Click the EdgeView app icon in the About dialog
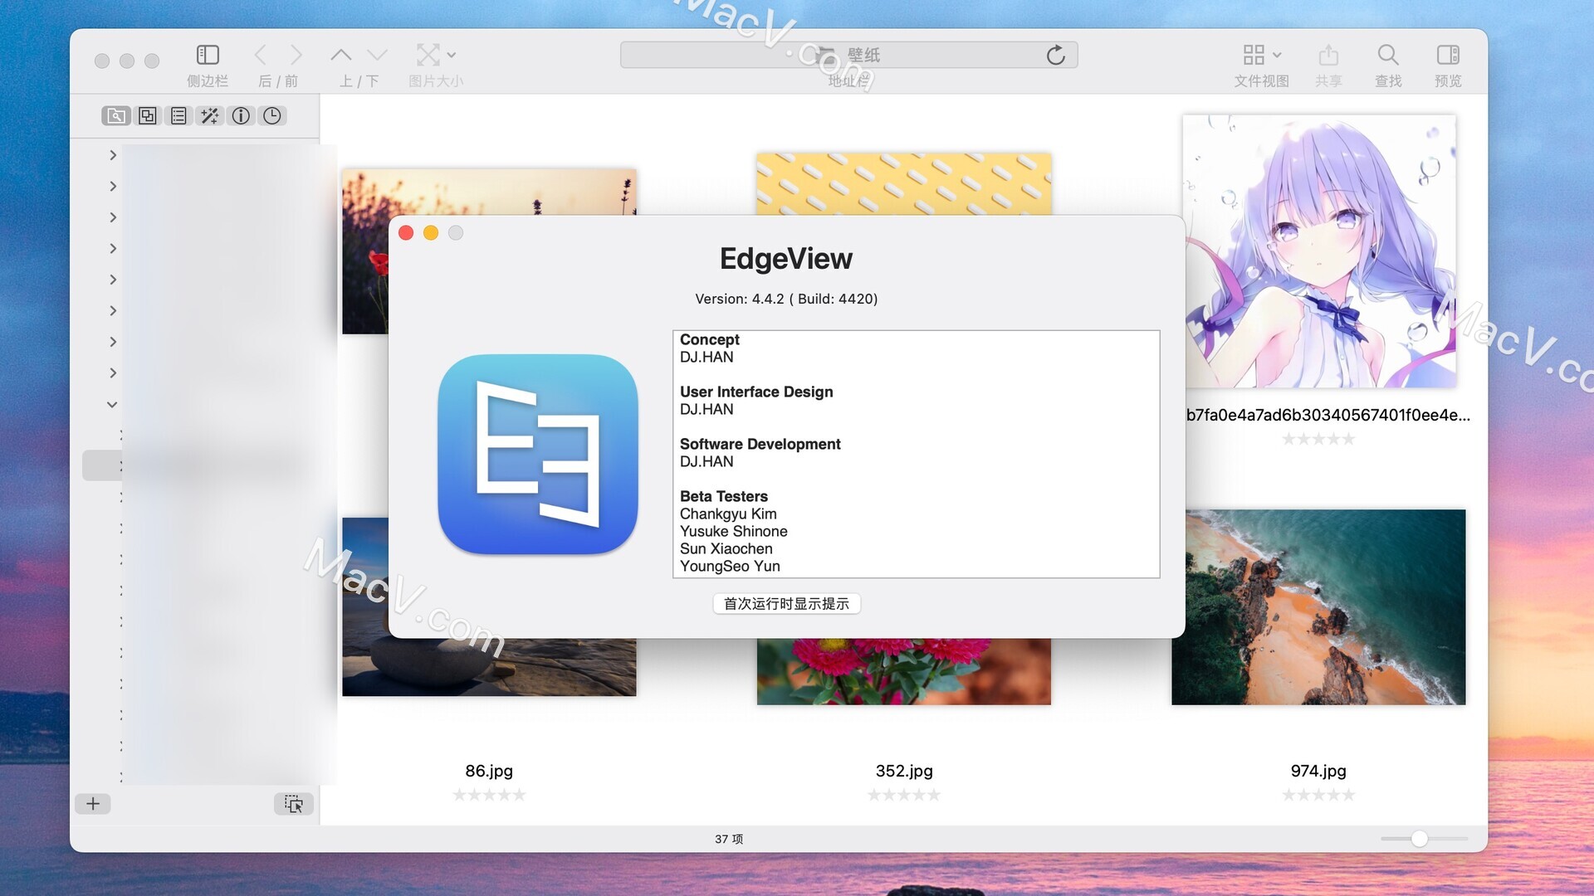Screen dimensions: 1594x896 538,455
